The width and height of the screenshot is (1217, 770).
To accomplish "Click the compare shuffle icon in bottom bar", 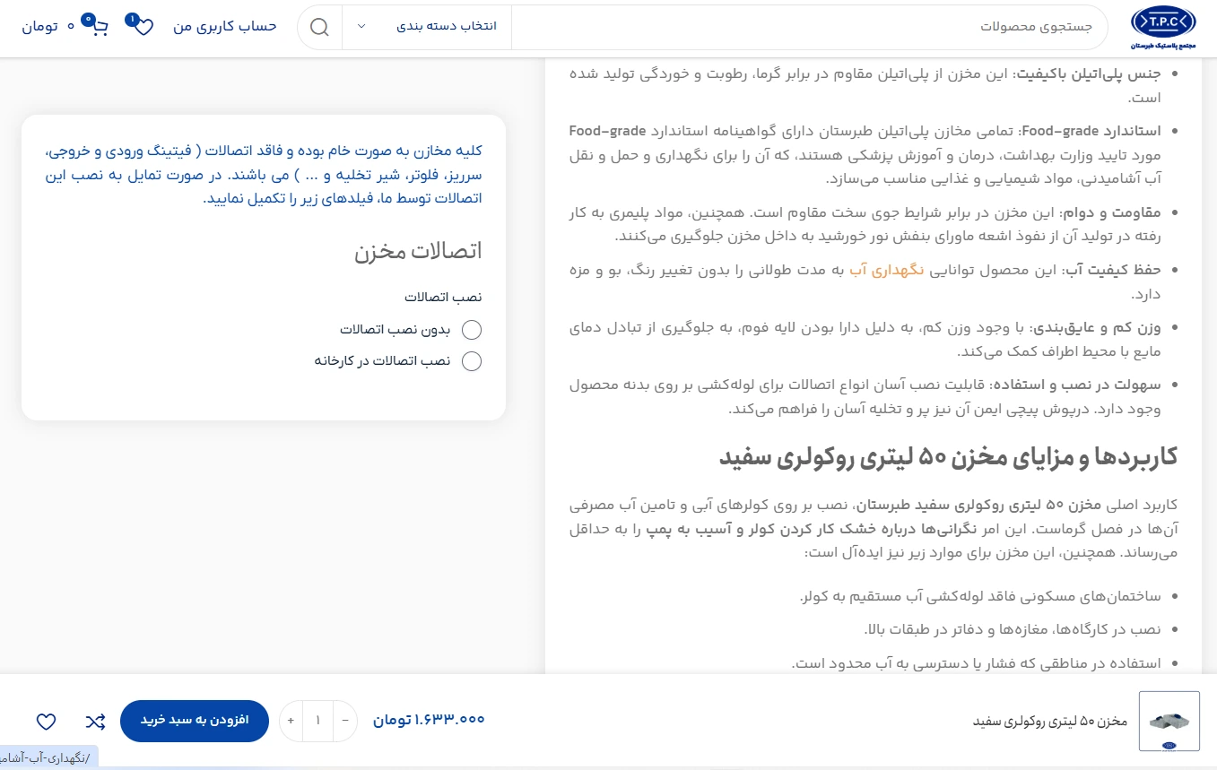I will 95,721.
